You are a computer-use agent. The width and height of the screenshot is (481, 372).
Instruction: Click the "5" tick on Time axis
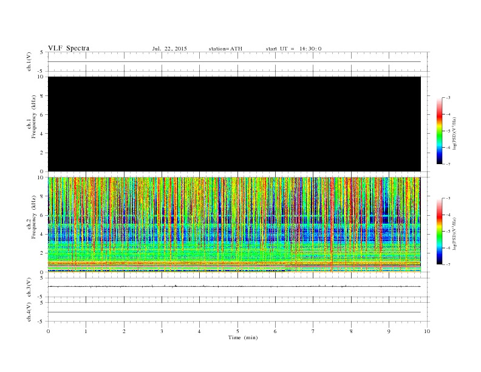pos(237,331)
